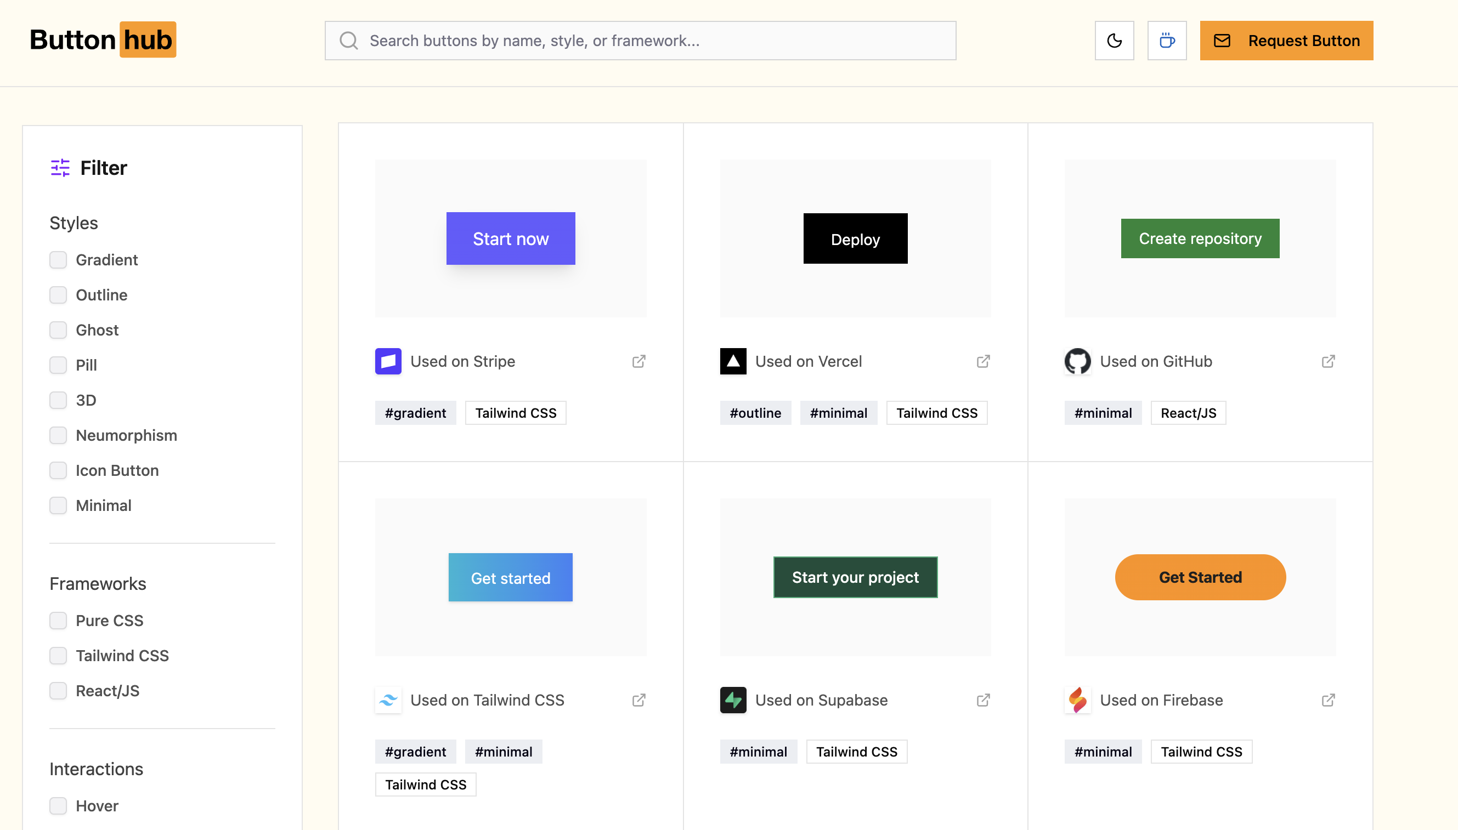Click the Supabase lightning logo icon
The width and height of the screenshot is (1458, 830).
[733, 700]
